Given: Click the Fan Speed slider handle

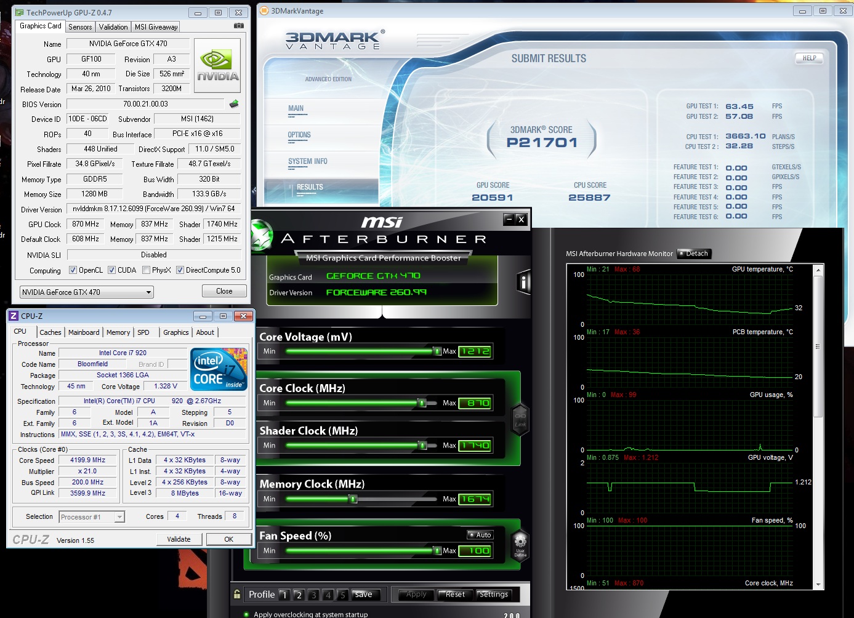Looking at the screenshot, I should point(437,551).
